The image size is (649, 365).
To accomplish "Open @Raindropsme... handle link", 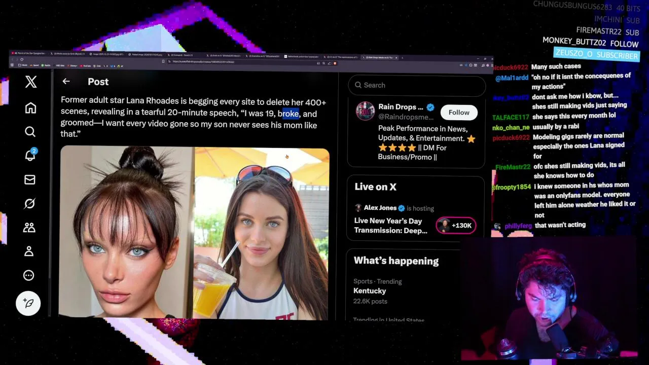I will click(x=406, y=117).
